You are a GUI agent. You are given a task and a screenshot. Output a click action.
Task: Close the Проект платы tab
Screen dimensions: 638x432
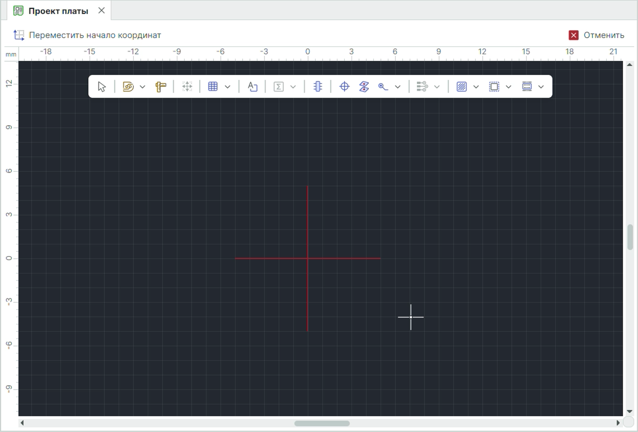(x=102, y=11)
